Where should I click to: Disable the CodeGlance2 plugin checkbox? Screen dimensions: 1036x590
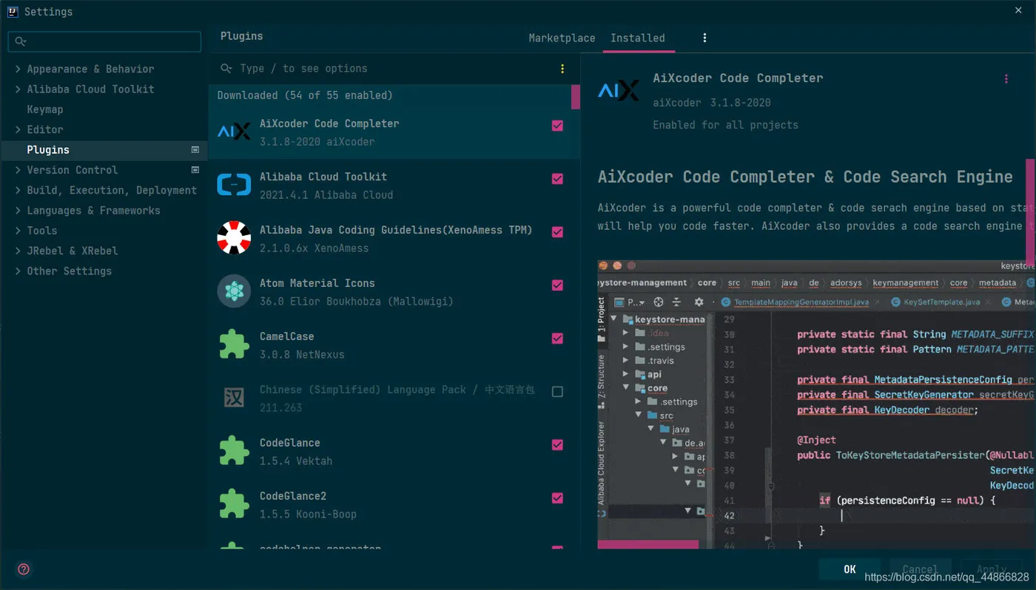click(x=557, y=498)
